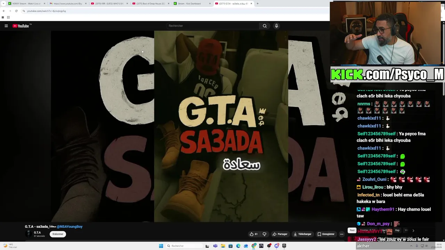
Task: Share the video via Partager
Action: tap(280, 234)
